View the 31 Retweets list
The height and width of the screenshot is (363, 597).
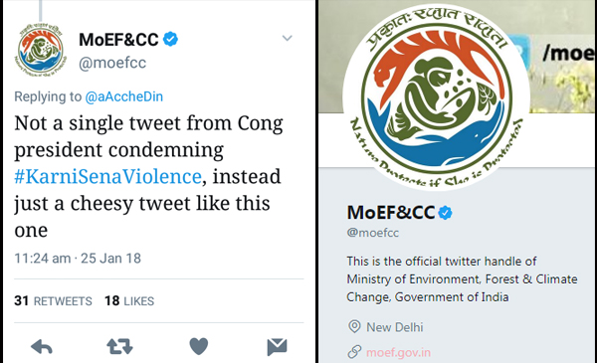[53, 301]
